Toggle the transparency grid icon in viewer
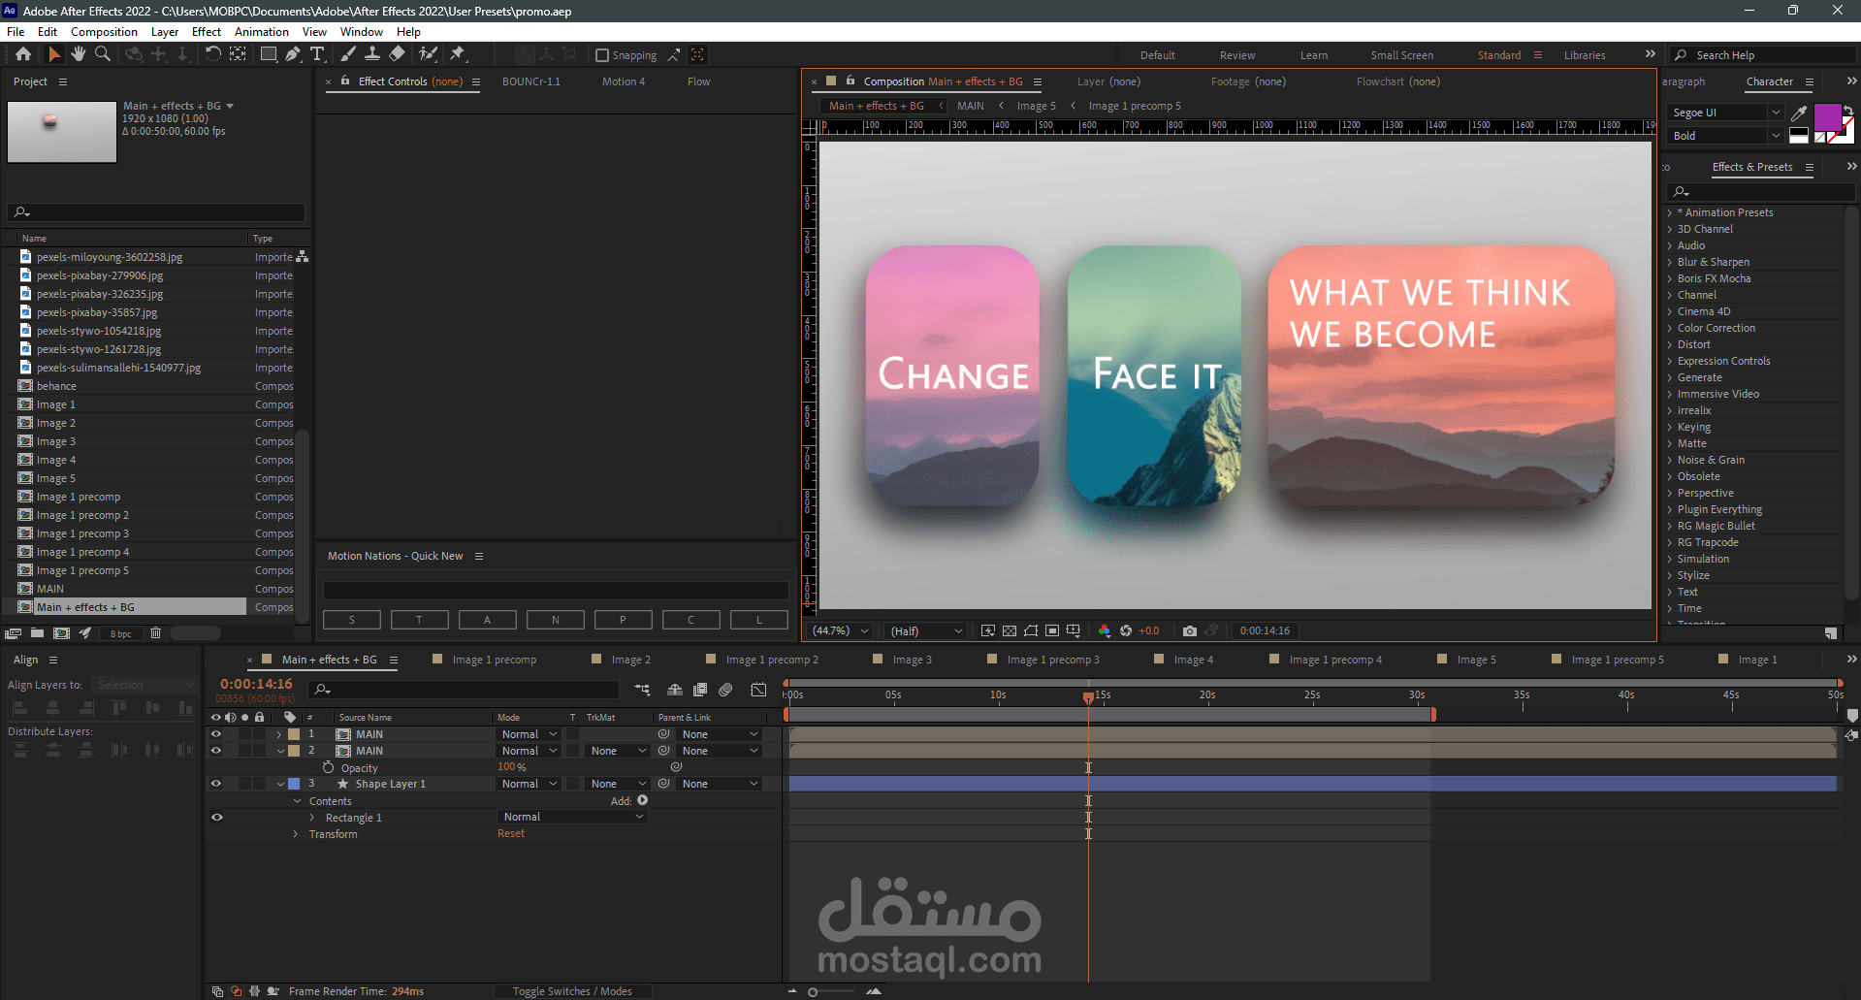This screenshot has height=1000, width=1861. click(x=1010, y=630)
